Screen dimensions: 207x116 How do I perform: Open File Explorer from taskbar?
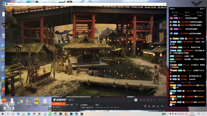tap(24, 114)
